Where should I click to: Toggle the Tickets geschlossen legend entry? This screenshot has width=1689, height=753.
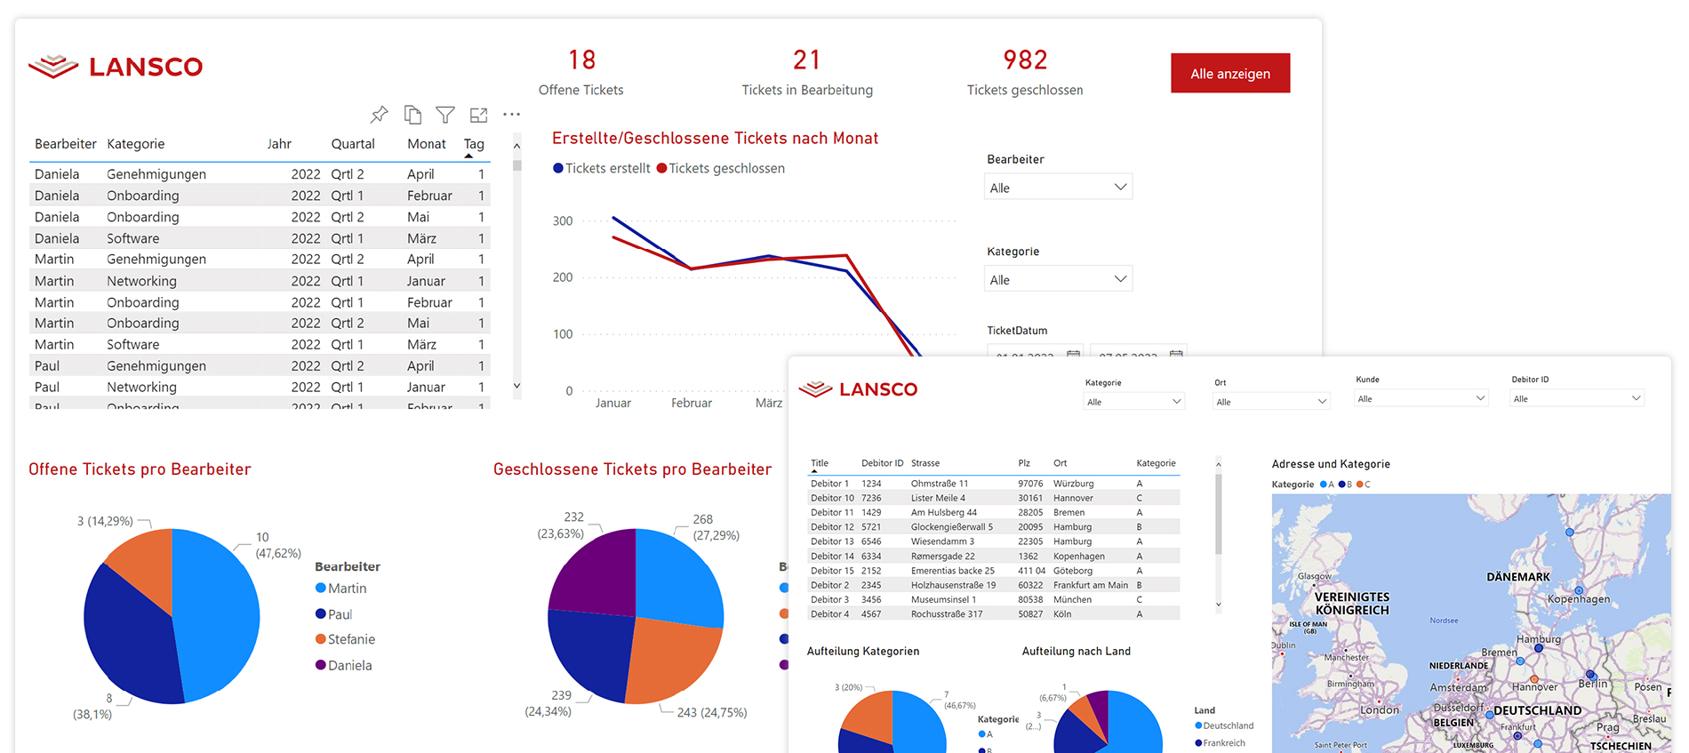pos(720,169)
